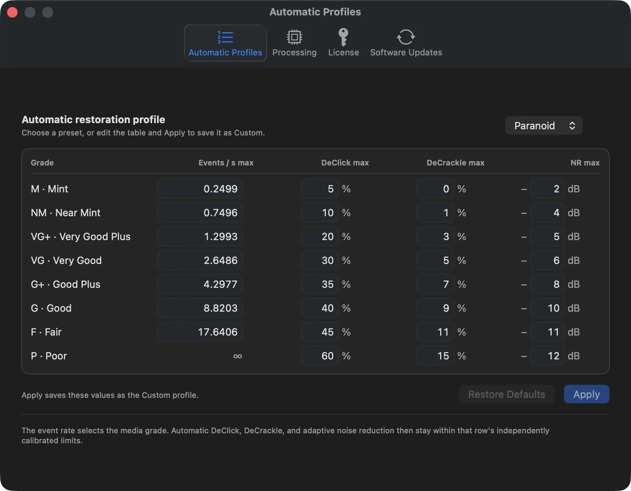Click the Fair NR max dB field

tap(547, 332)
